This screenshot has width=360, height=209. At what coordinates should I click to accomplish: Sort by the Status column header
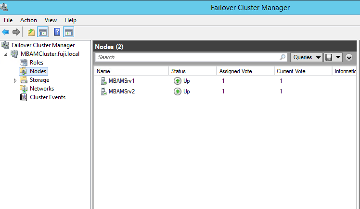click(192, 71)
